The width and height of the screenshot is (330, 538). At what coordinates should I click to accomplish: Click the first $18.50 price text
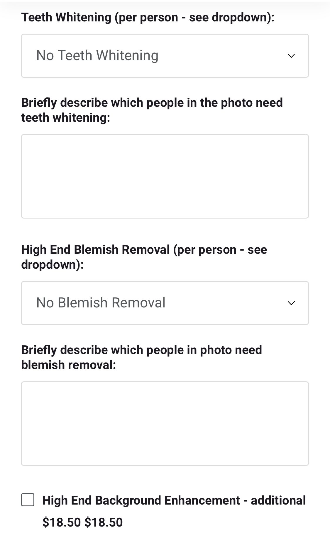click(x=62, y=522)
